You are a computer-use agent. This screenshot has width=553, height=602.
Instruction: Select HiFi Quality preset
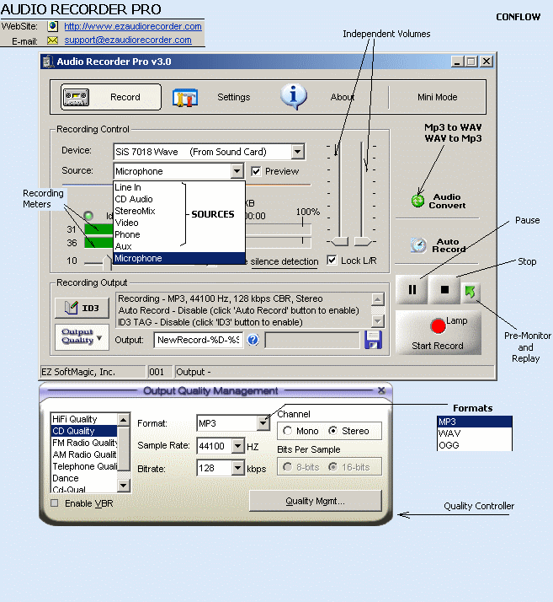point(84,419)
